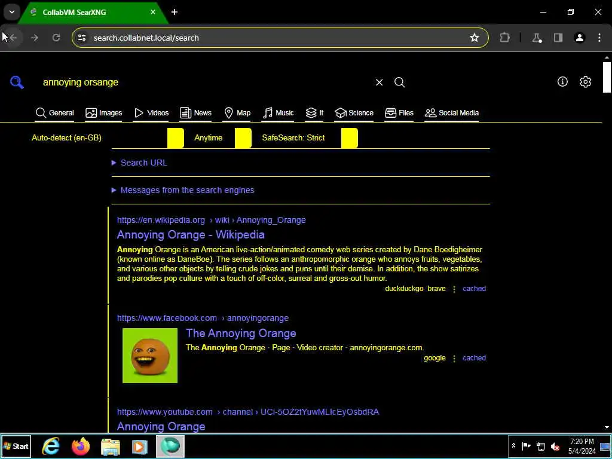
Task: Open Annoying Orange - Wikipedia result
Action: pos(191,234)
